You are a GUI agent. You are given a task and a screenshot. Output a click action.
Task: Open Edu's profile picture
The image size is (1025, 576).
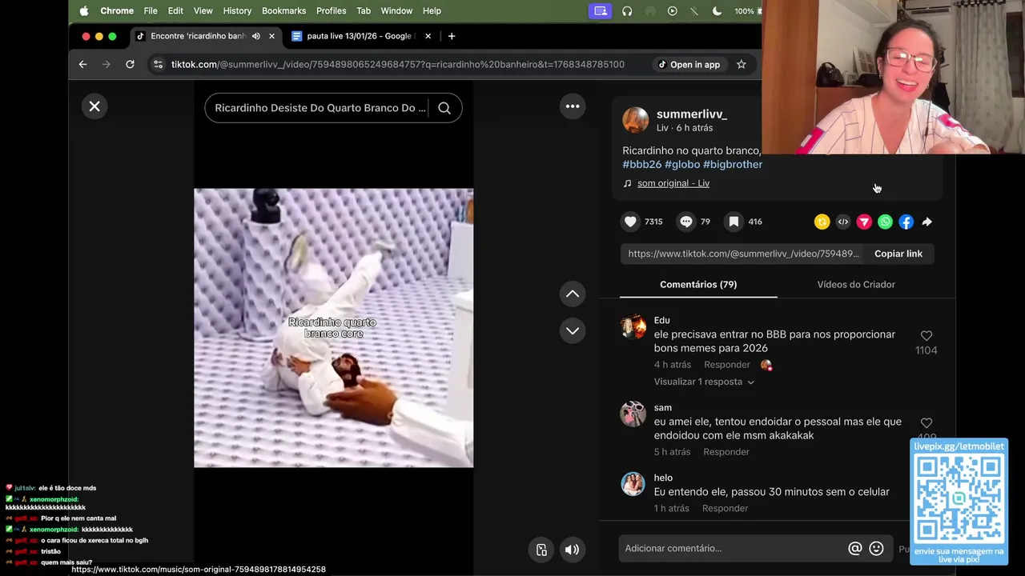[633, 326]
